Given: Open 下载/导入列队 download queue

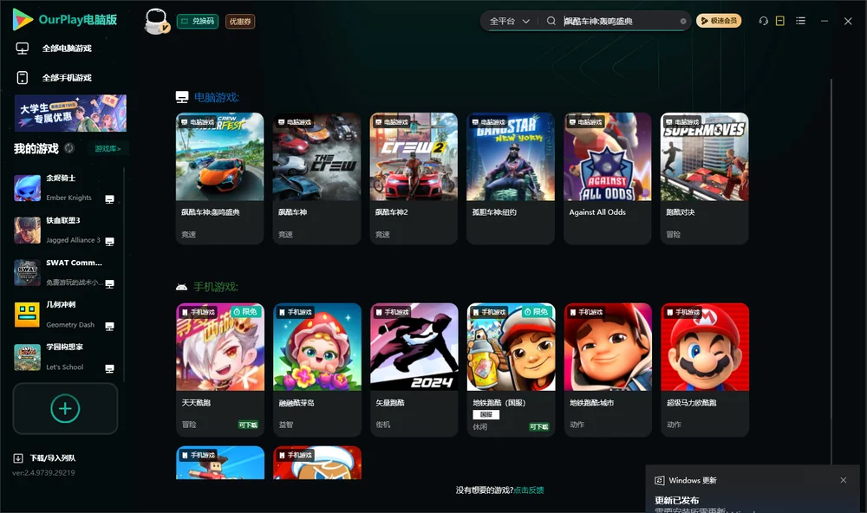Looking at the screenshot, I should click(45, 458).
